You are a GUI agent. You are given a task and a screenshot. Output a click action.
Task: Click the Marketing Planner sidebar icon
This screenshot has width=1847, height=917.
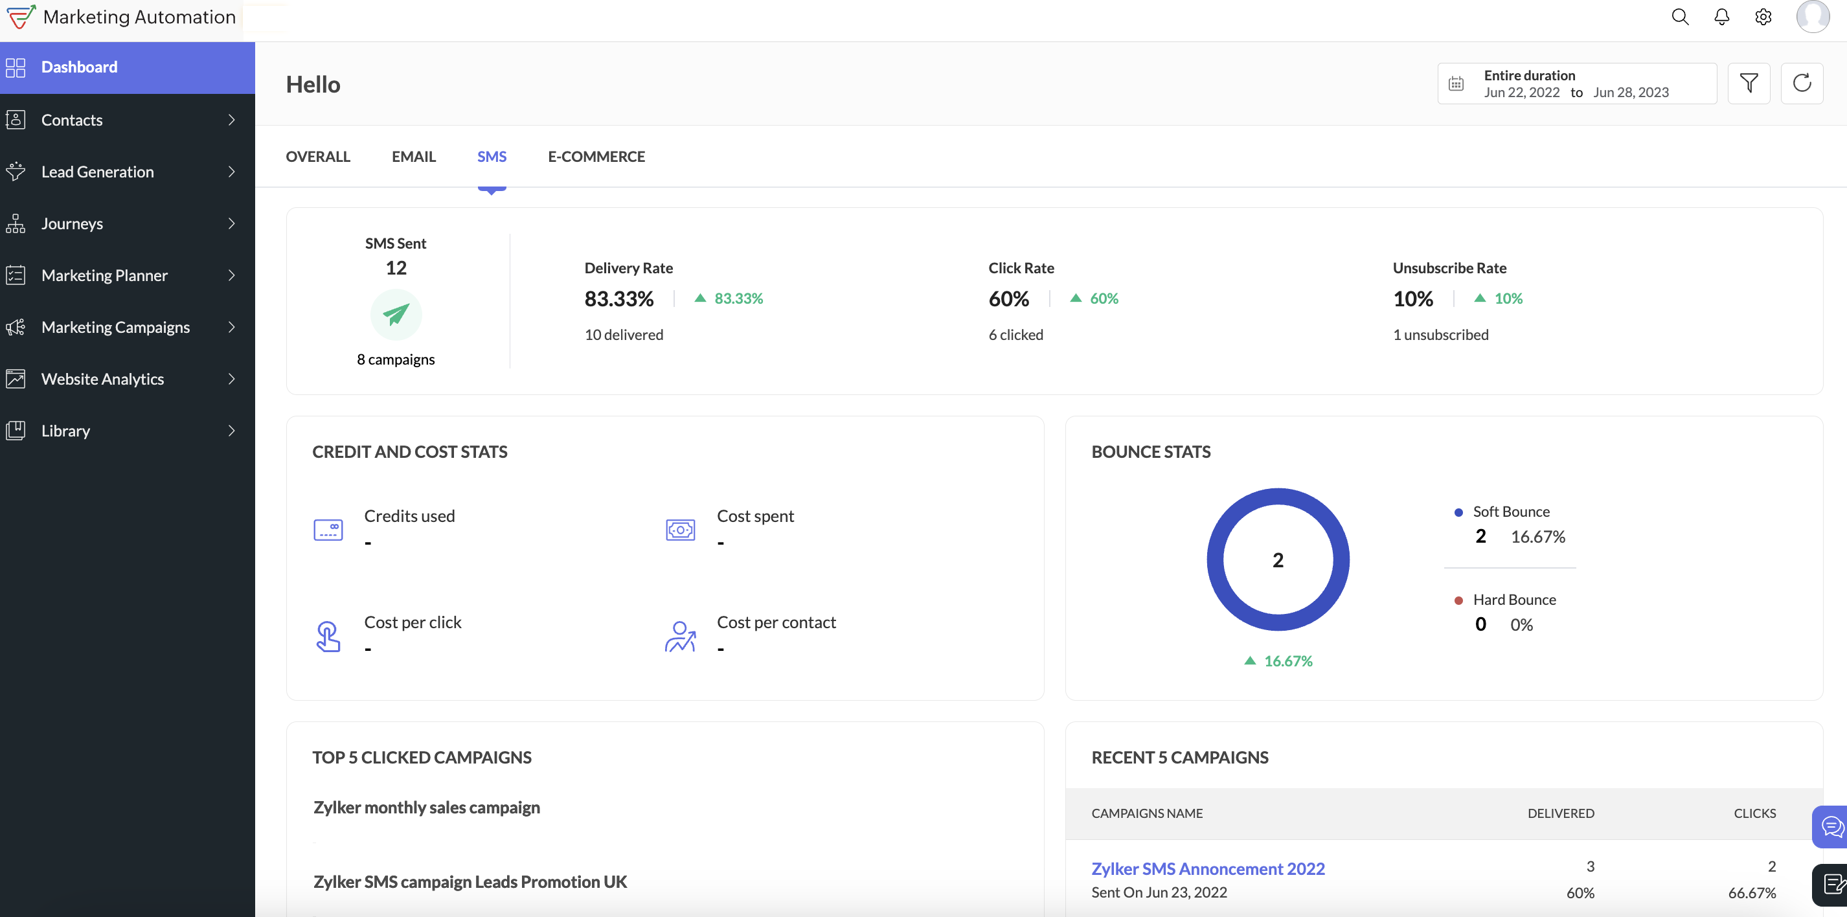(x=17, y=275)
